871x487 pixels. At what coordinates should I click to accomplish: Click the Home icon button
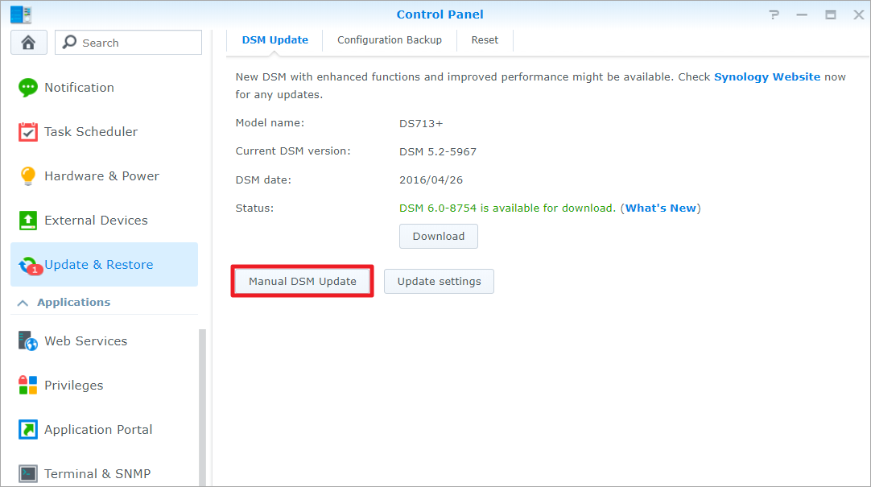[28, 43]
